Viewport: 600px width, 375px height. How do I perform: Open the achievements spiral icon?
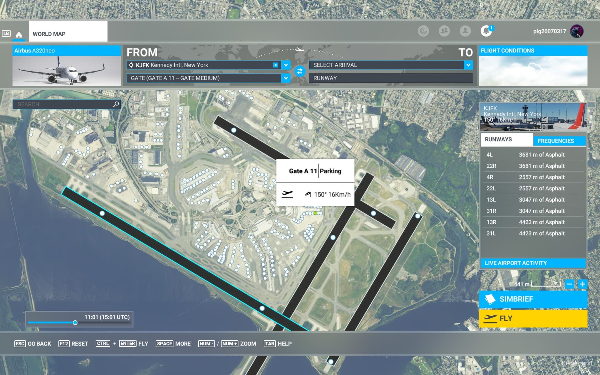tap(423, 31)
